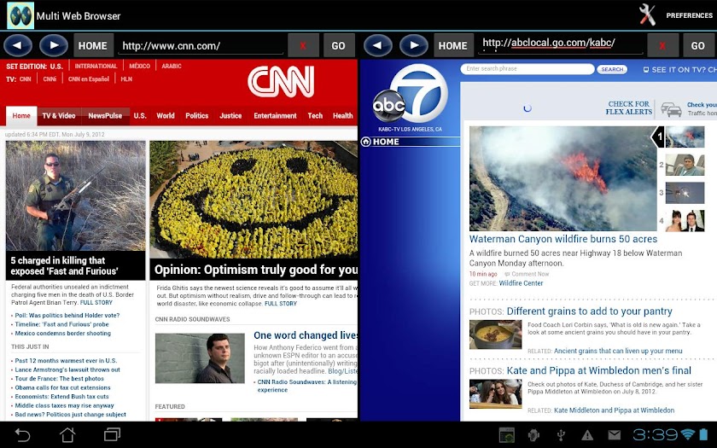The image size is (717, 448).
Task: Select slideshow thumbnail 1 wildfire
Action: point(685,137)
